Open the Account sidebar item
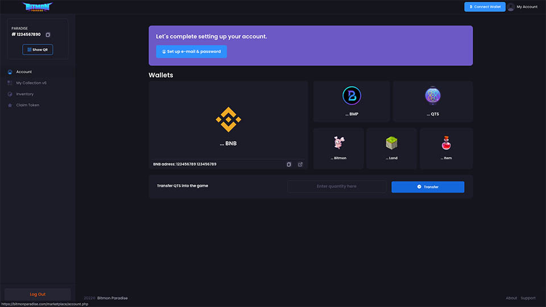The height and width of the screenshot is (307, 546). (24, 72)
